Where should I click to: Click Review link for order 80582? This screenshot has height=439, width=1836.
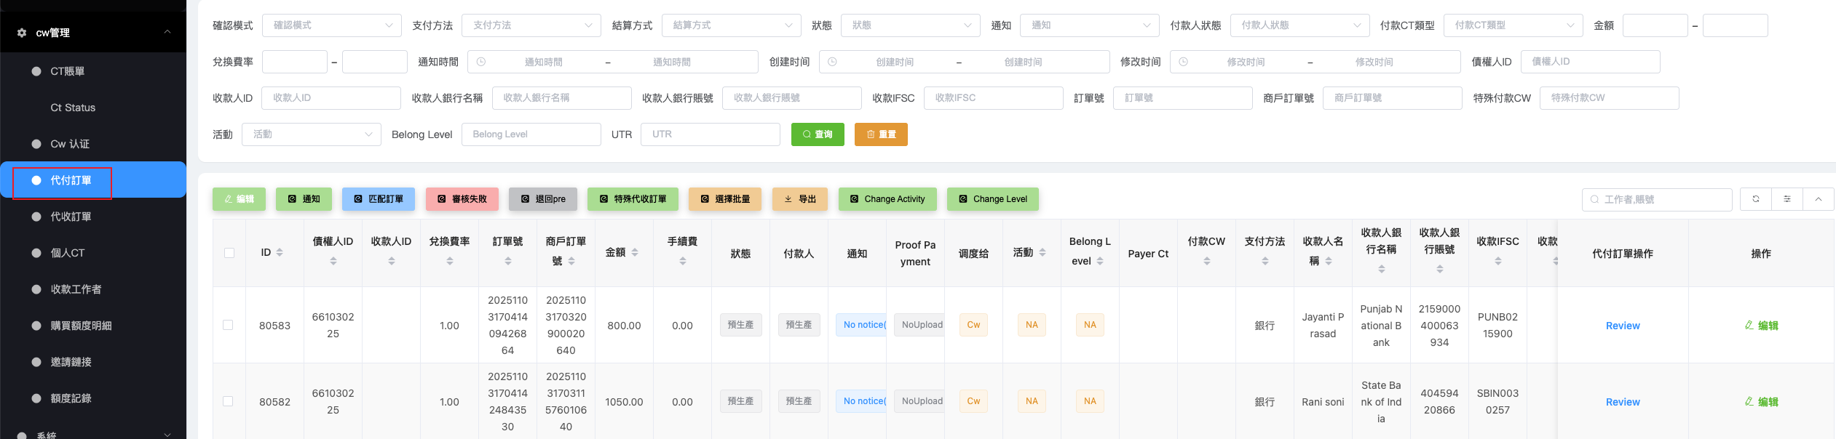[1622, 402]
